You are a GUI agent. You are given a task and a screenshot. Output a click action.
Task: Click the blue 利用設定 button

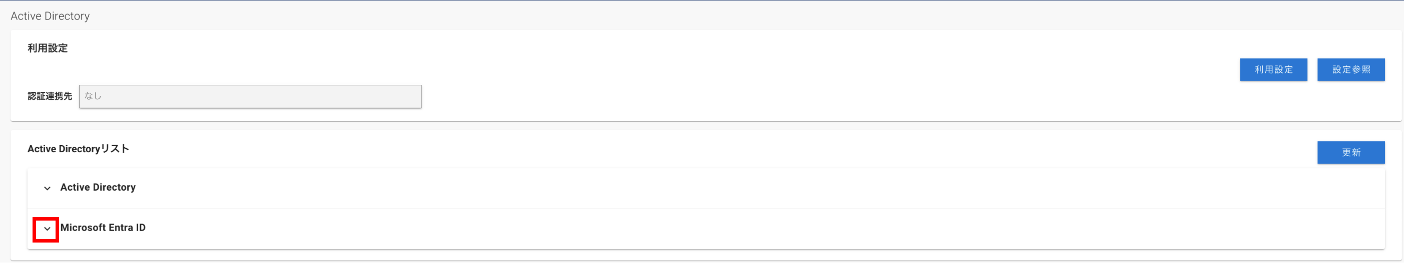point(1273,69)
